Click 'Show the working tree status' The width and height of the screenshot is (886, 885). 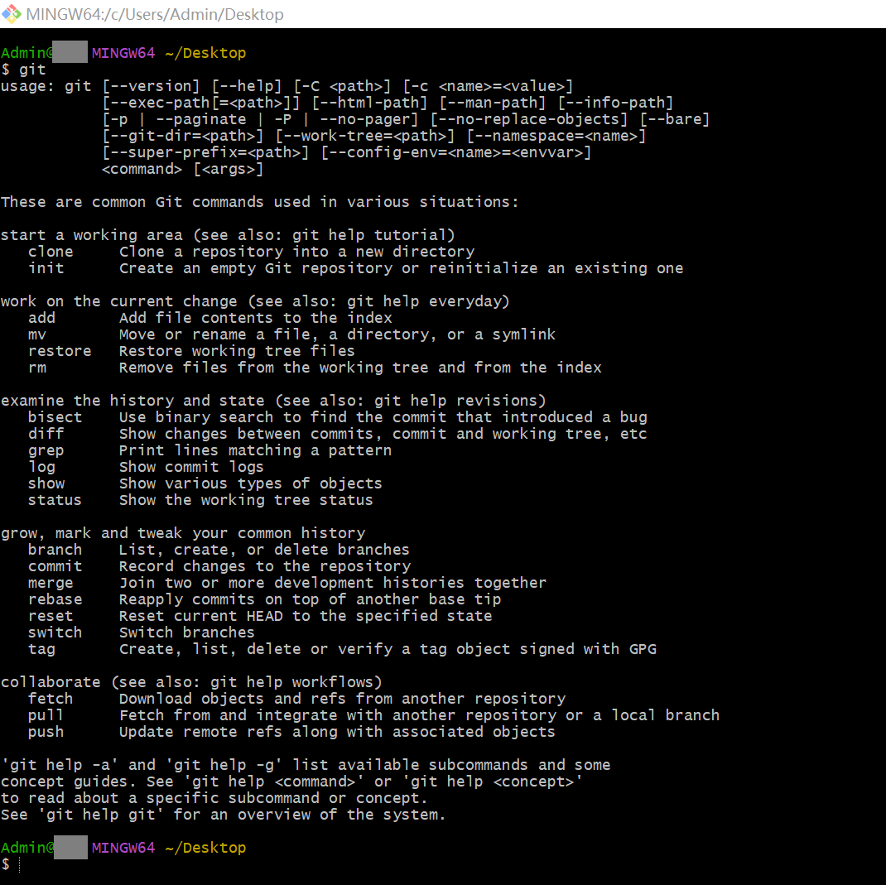pyautogui.click(x=246, y=500)
